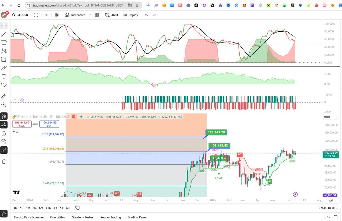Viewport: 342px width, 221px height.
Task: Select the 1M date range
Action: tap(28, 208)
